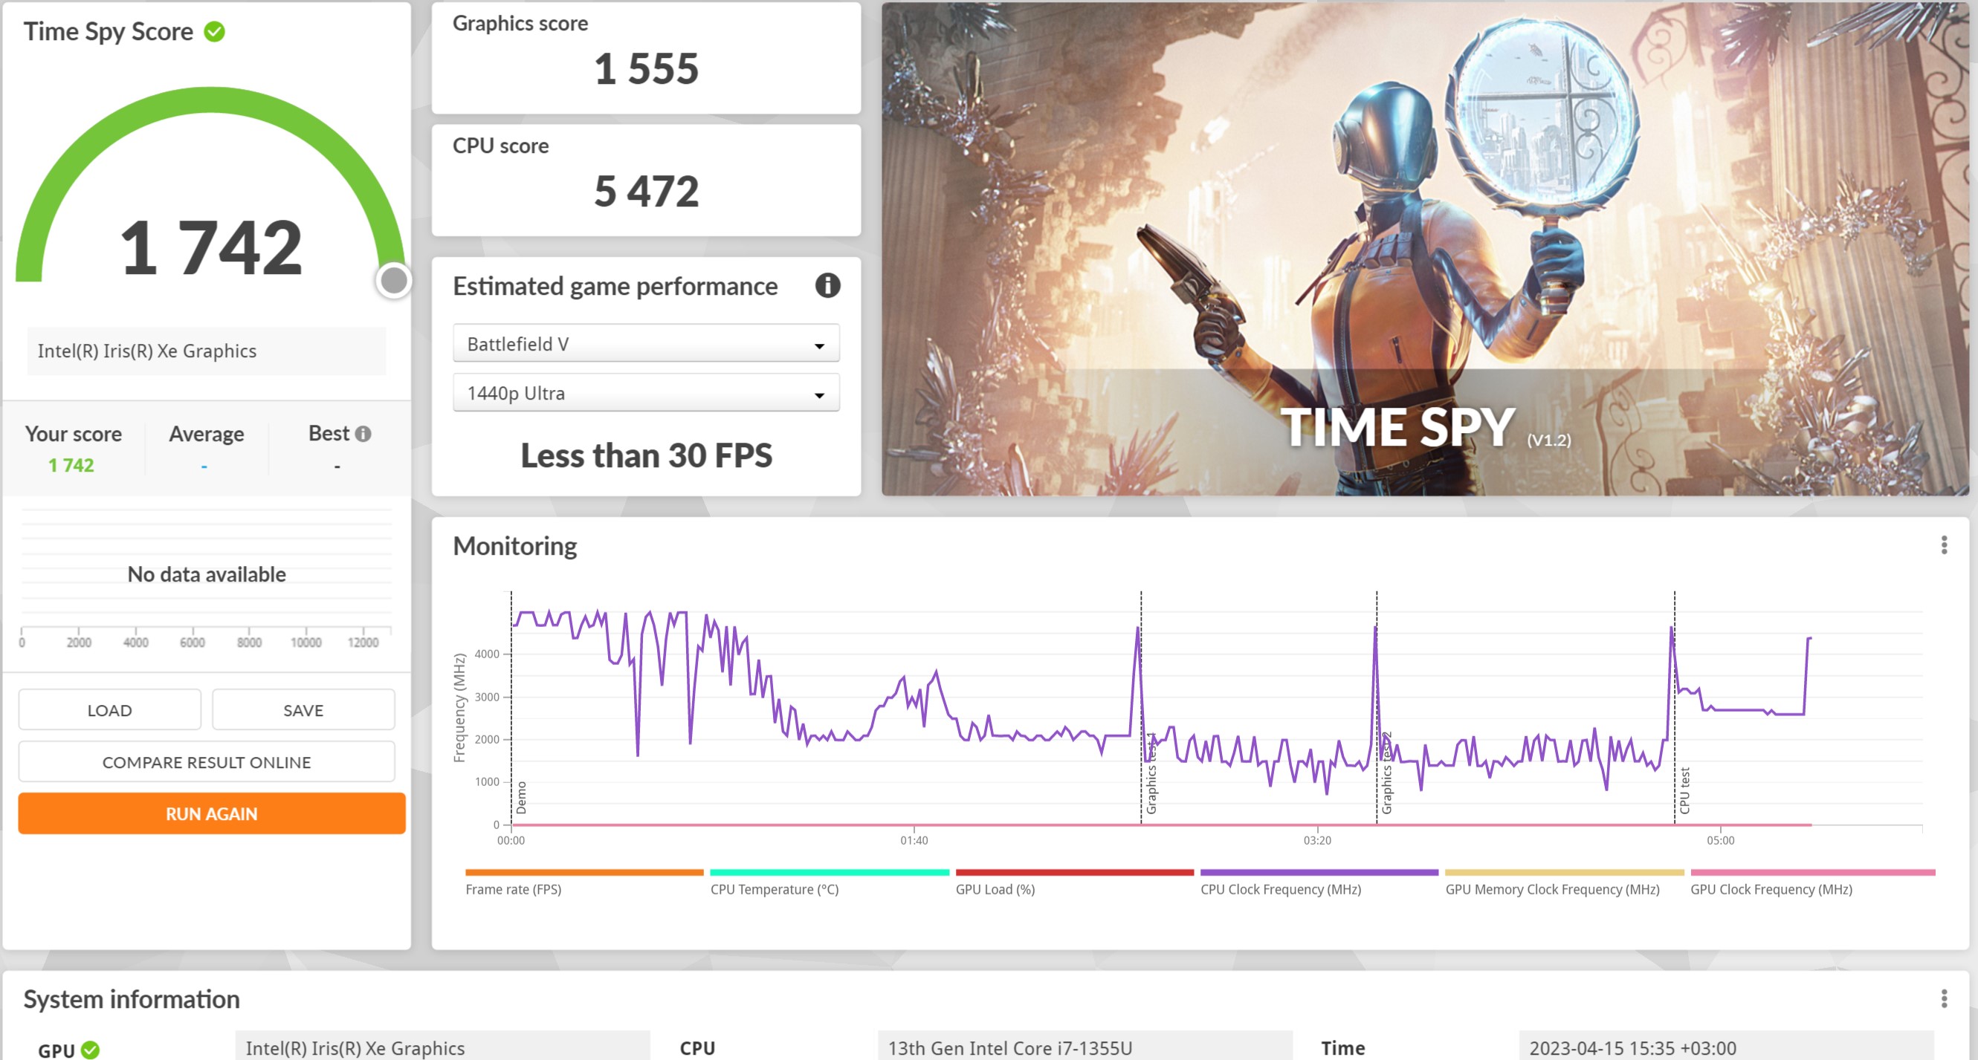Open the System information three-dot menu

[1944, 998]
